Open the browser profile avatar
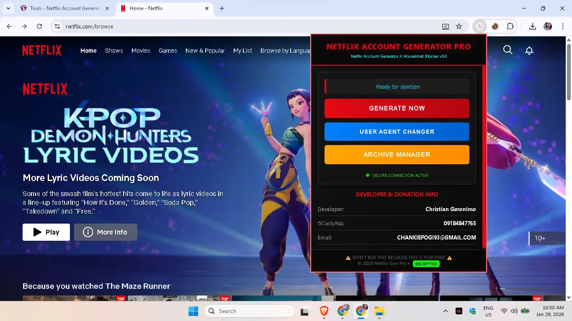 click(x=548, y=26)
